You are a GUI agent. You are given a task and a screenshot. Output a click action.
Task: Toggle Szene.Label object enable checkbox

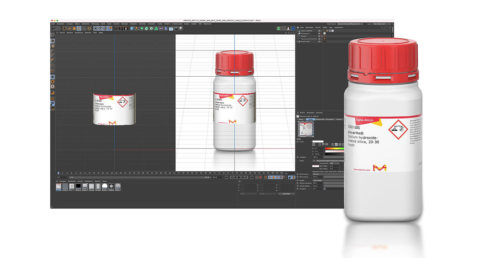319,42
